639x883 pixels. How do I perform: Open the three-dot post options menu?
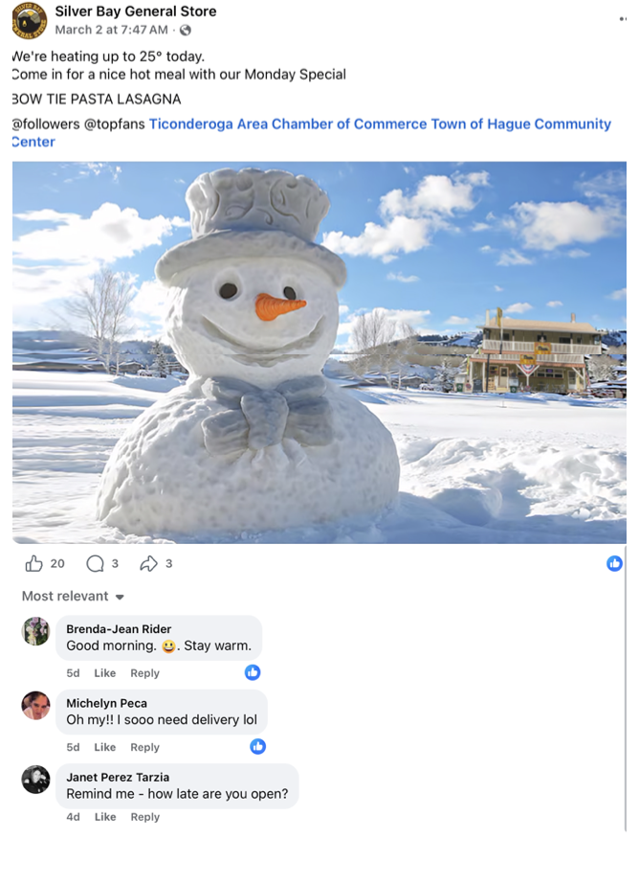[x=623, y=18]
